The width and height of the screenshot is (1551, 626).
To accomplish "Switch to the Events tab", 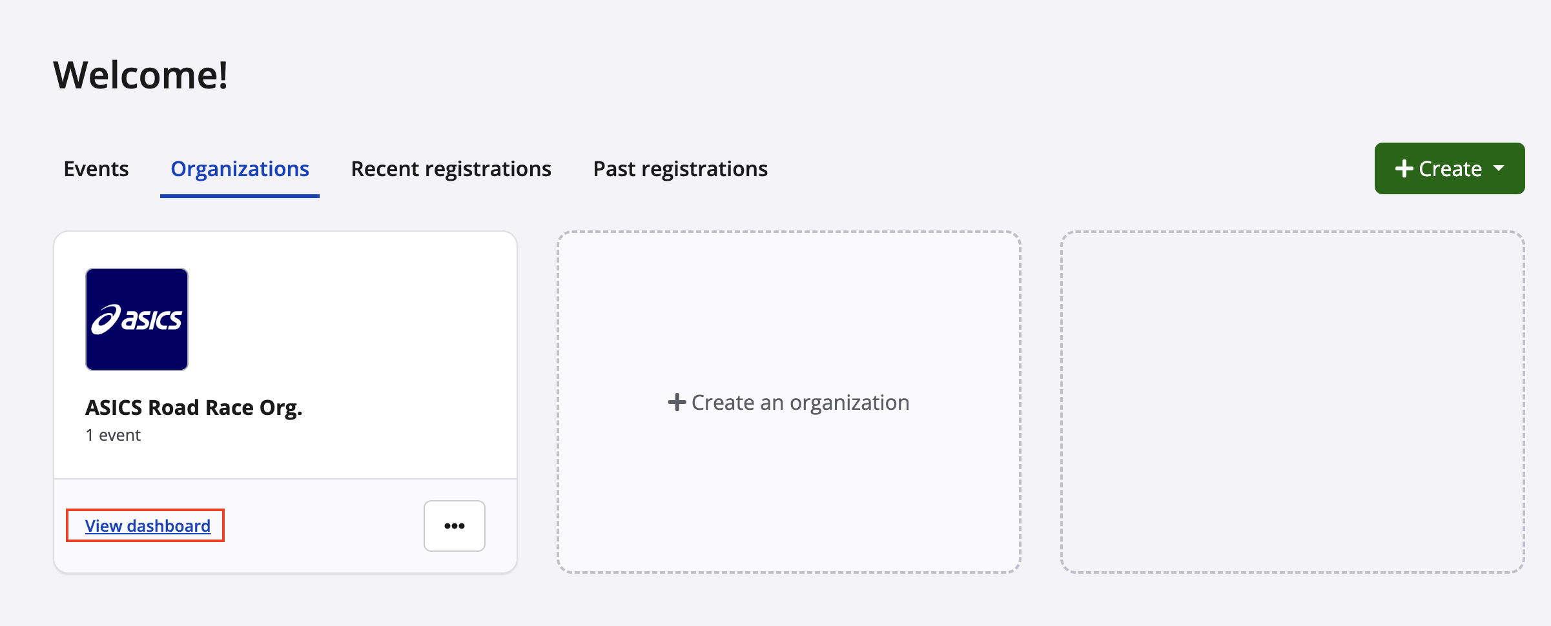I will click(96, 169).
